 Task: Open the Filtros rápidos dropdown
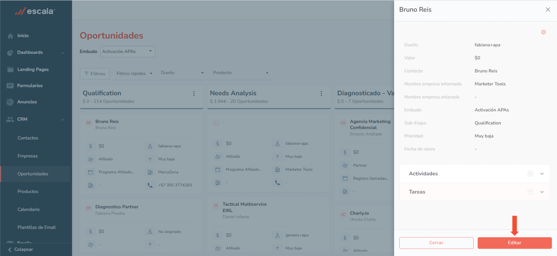(x=134, y=74)
